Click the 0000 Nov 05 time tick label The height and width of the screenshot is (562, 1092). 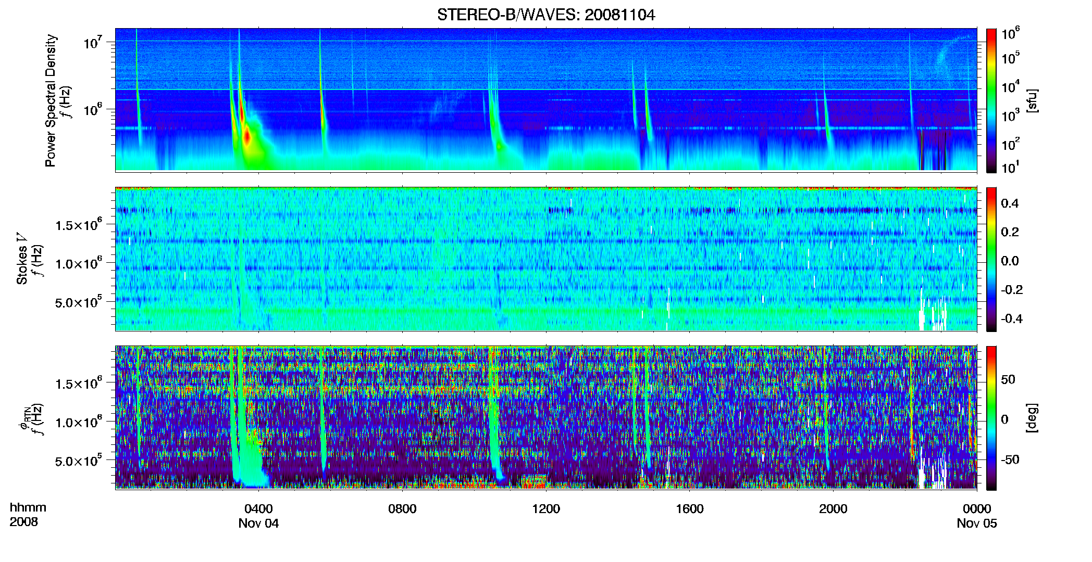(977, 516)
